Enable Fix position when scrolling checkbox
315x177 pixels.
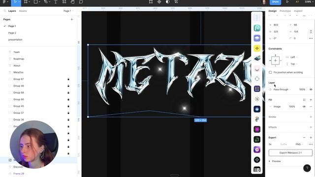270,72
